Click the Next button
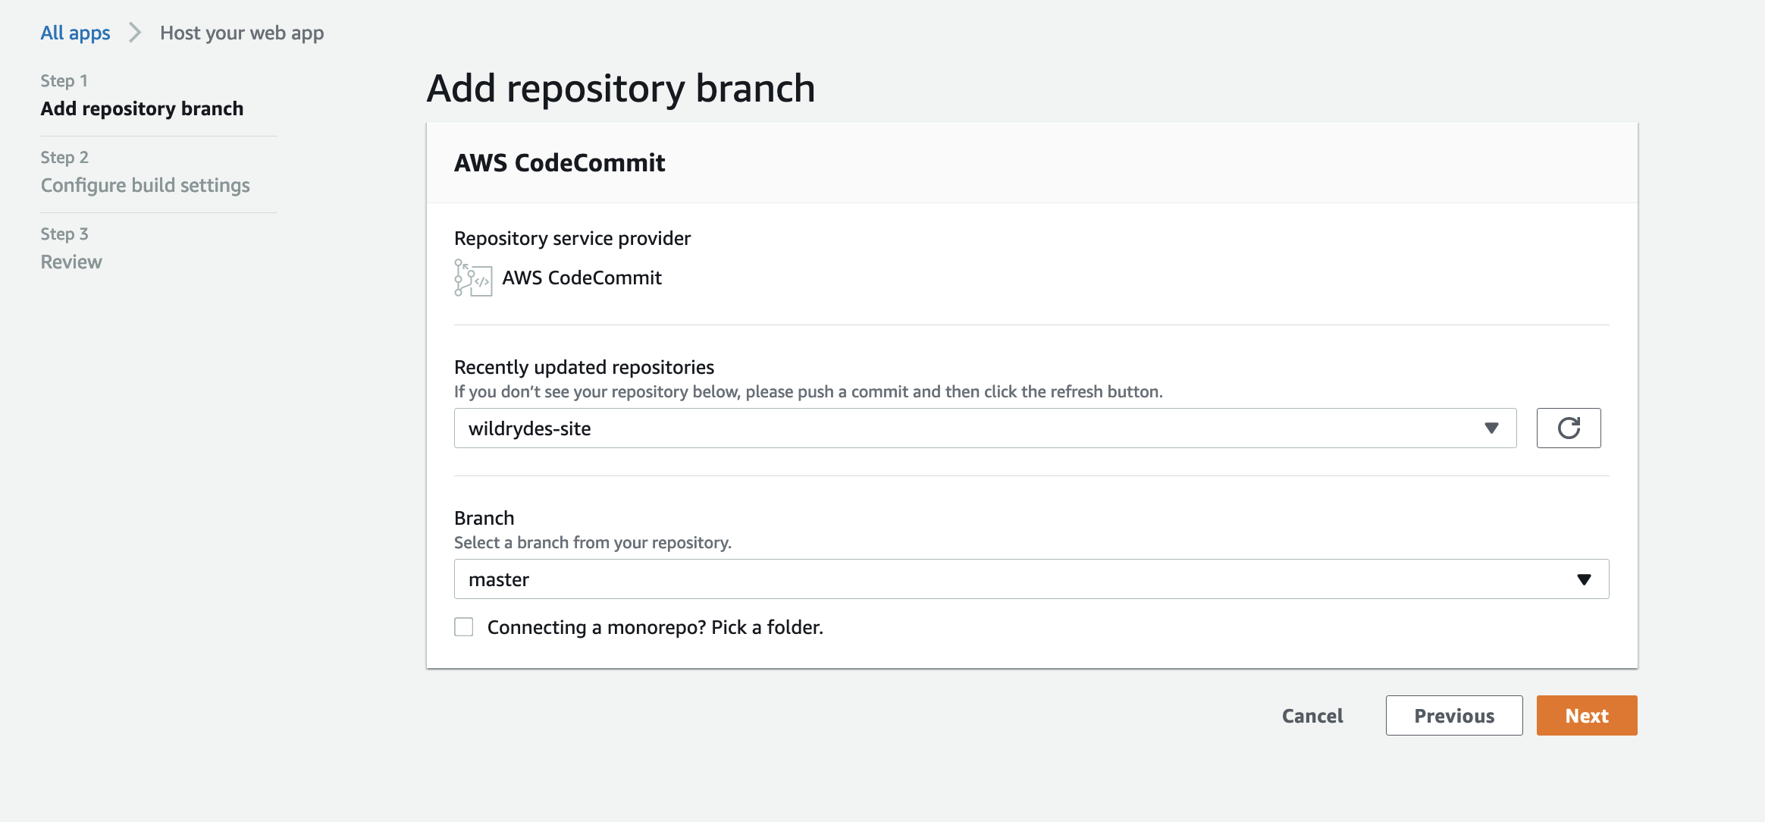The width and height of the screenshot is (1765, 822). (1587, 715)
